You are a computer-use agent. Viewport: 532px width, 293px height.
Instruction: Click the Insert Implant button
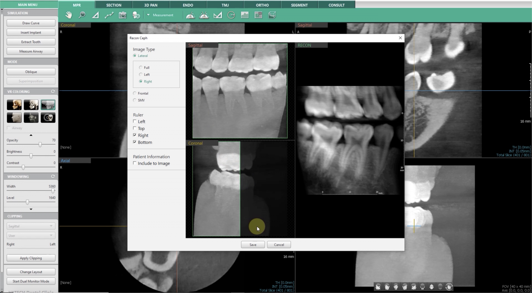coord(31,33)
